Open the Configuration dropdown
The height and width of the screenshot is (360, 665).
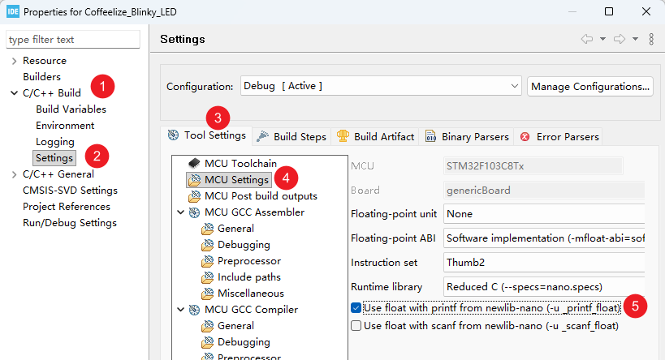(380, 86)
